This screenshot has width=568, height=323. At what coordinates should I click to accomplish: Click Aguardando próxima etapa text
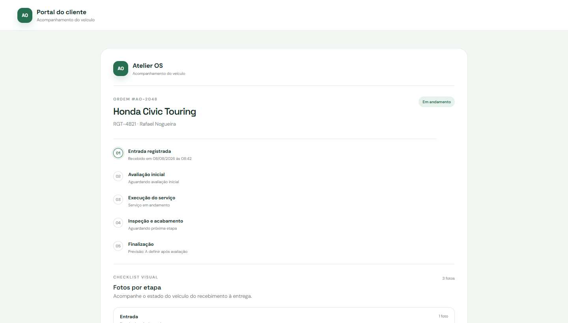(x=153, y=228)
